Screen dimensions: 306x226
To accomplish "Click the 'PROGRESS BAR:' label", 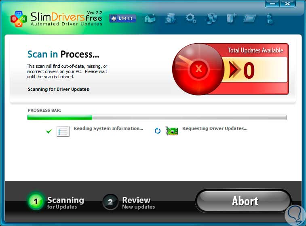I will 44,110.
